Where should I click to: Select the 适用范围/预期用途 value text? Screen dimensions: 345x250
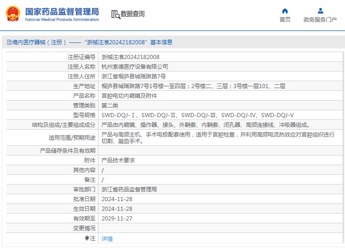click(218, 137)
